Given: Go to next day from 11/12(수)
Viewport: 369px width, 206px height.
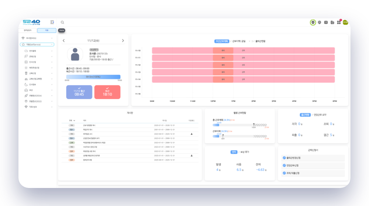Looking at the screenshot, I should tap(123, 40).
